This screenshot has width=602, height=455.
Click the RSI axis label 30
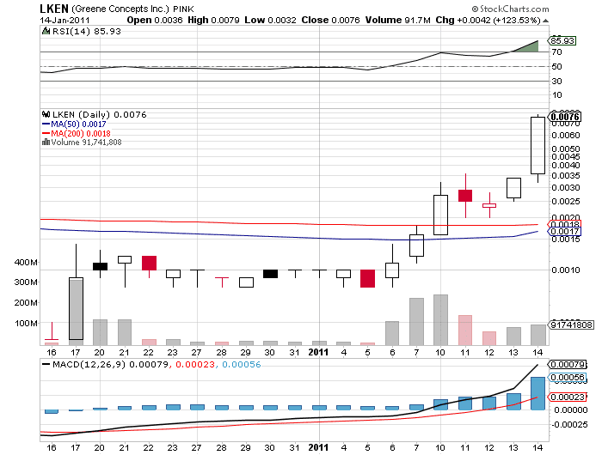(556, 82)
